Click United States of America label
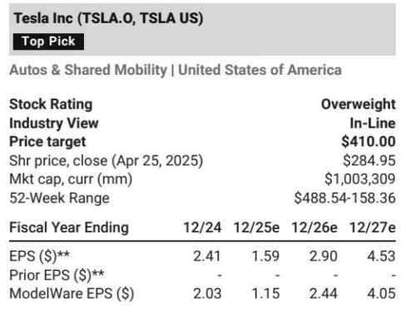This screenshot has width=411, height=313. point(260,70)
